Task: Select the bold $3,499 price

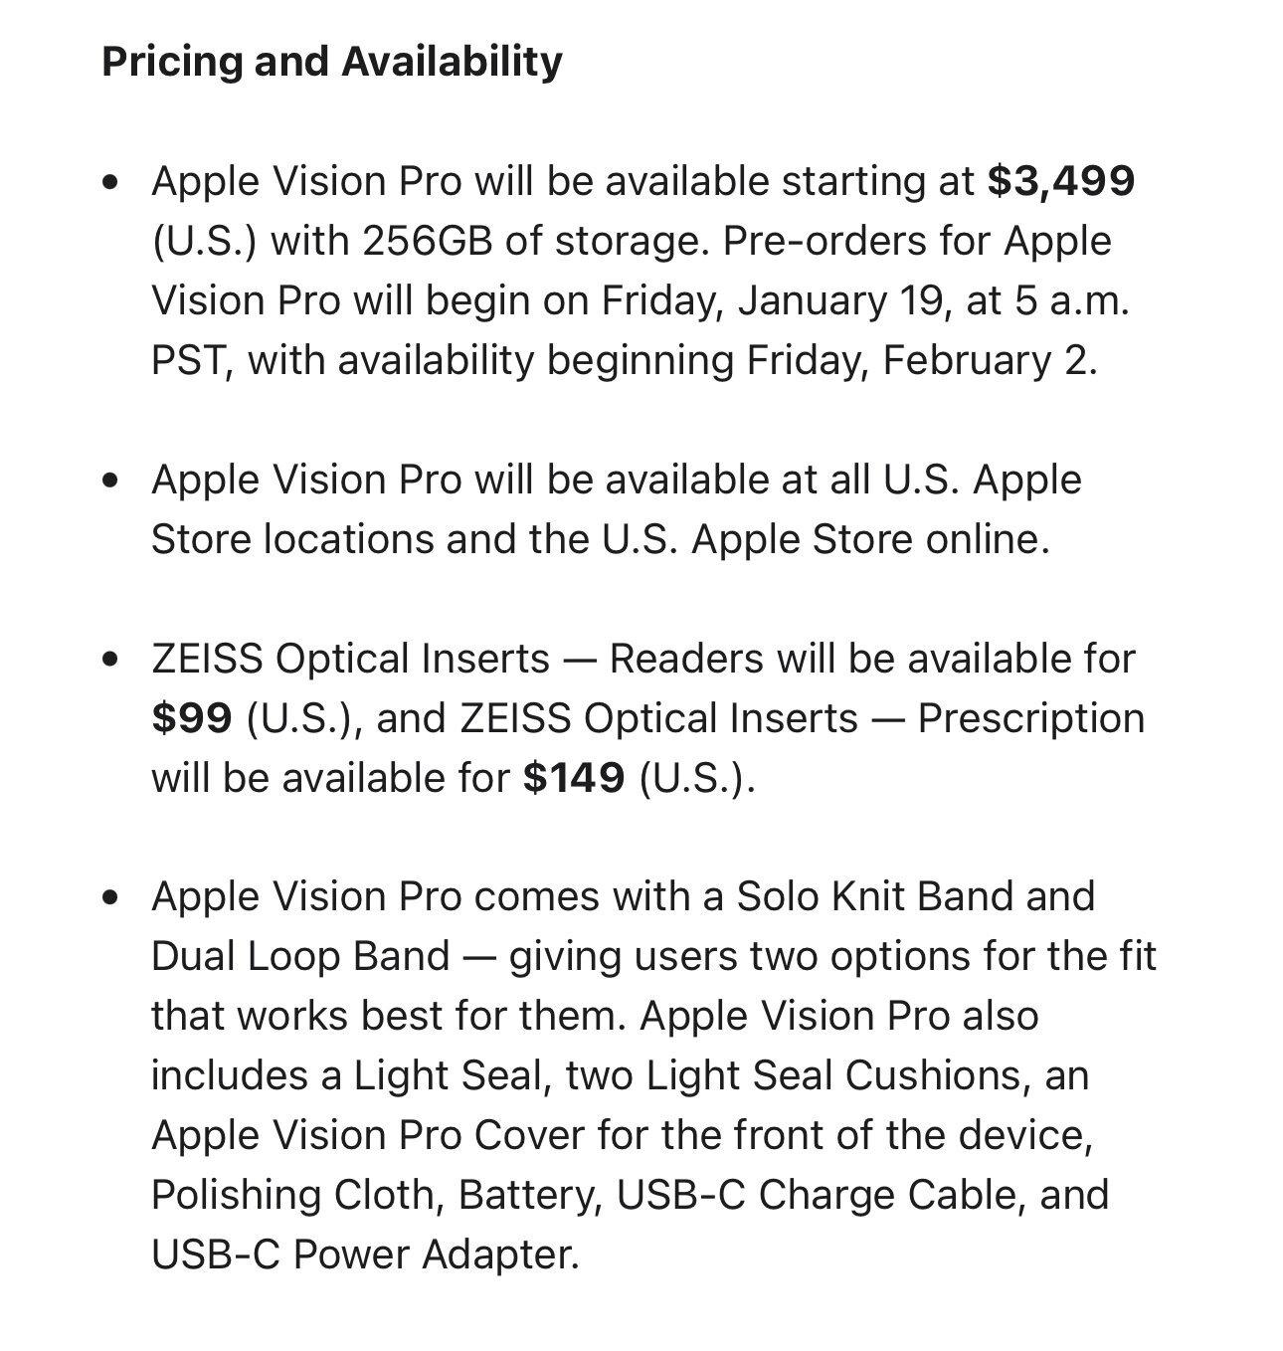Action: (1060, 181)
